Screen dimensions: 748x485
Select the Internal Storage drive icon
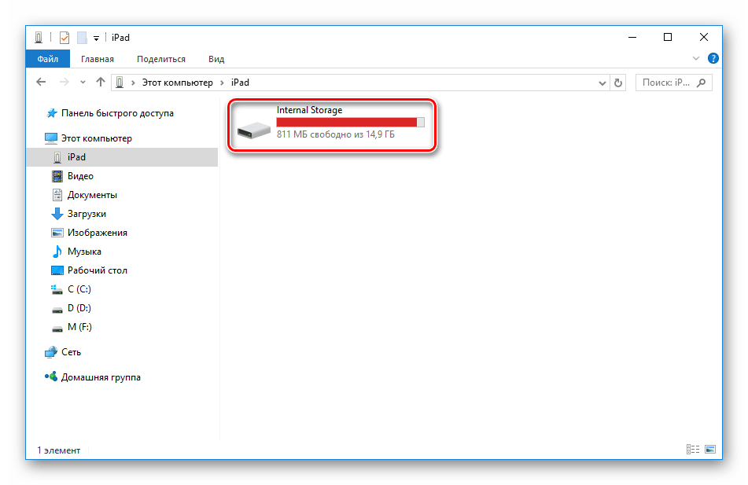252,129
